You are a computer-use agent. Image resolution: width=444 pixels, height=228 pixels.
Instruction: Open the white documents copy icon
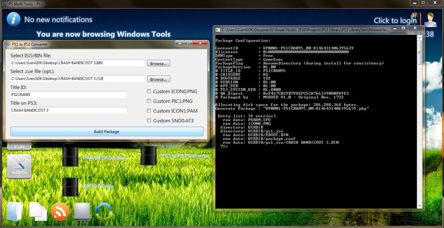click(x=38, y=211)
